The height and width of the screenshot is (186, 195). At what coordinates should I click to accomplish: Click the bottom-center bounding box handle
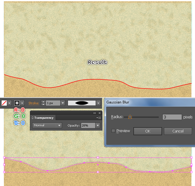[98, 172]
